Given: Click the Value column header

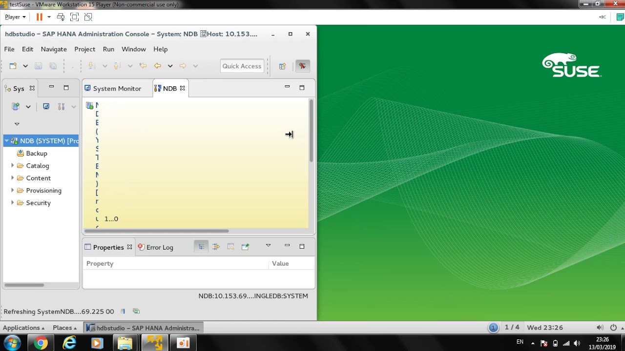Looking at the screenshot, I should click(292, 263).
